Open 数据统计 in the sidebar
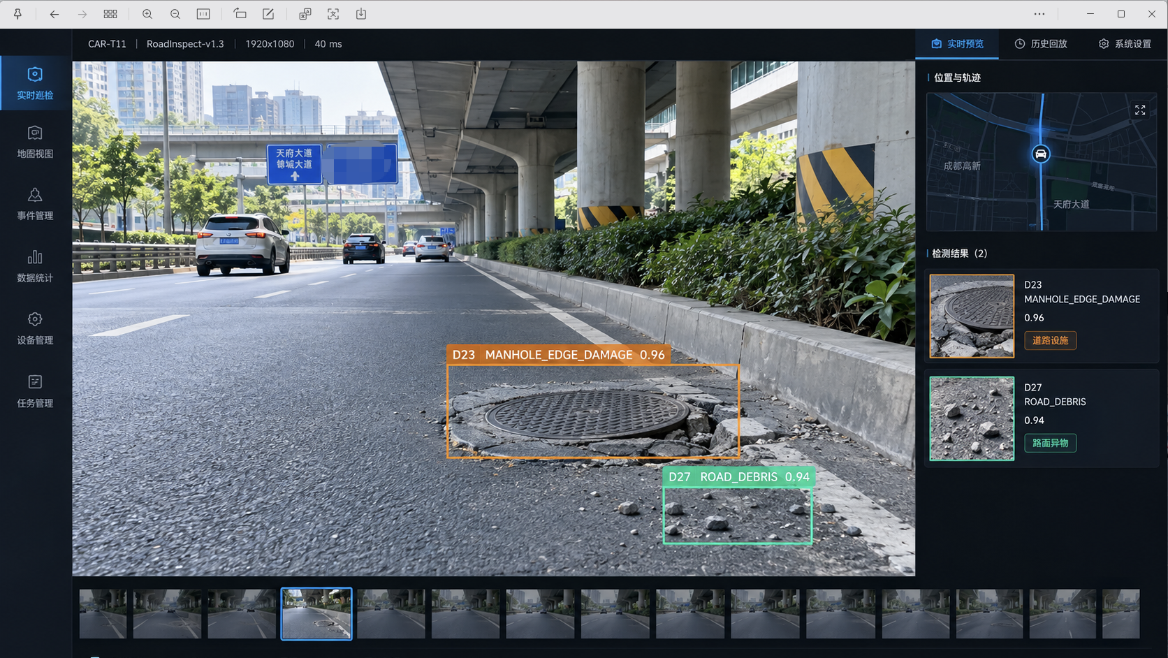Screen dimensions: 1168x658 pos(35,267)
